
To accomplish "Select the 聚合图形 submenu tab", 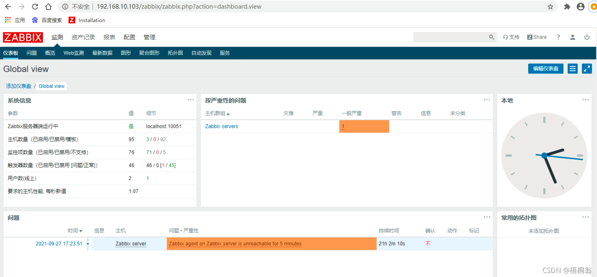I will pyautogui.click(x=149, y=53).
